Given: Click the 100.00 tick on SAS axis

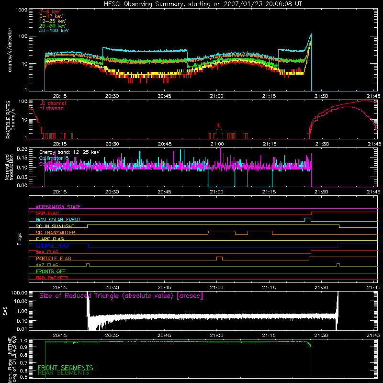Looking at the screenshot, I should coord(19,293).
